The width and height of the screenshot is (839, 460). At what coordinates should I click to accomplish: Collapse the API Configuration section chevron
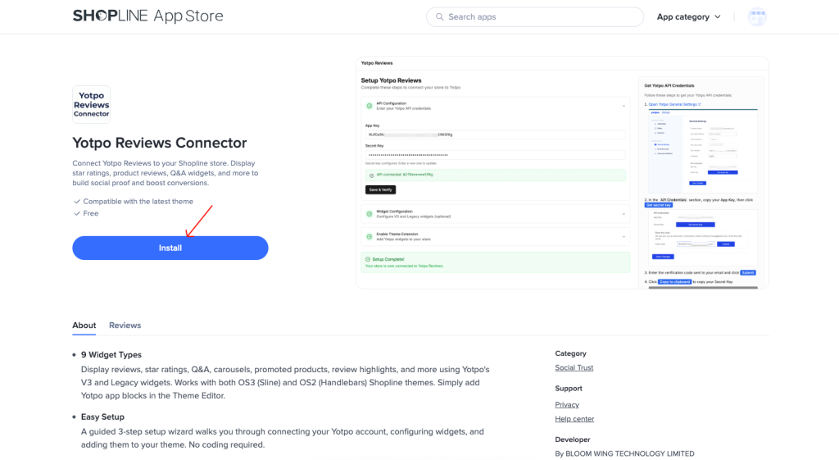(x=624, y=105)
